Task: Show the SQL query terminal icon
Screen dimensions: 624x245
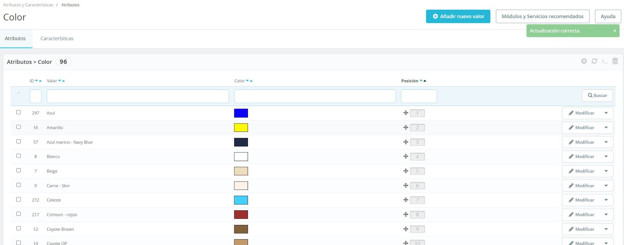Action: (x=604, y=61)
